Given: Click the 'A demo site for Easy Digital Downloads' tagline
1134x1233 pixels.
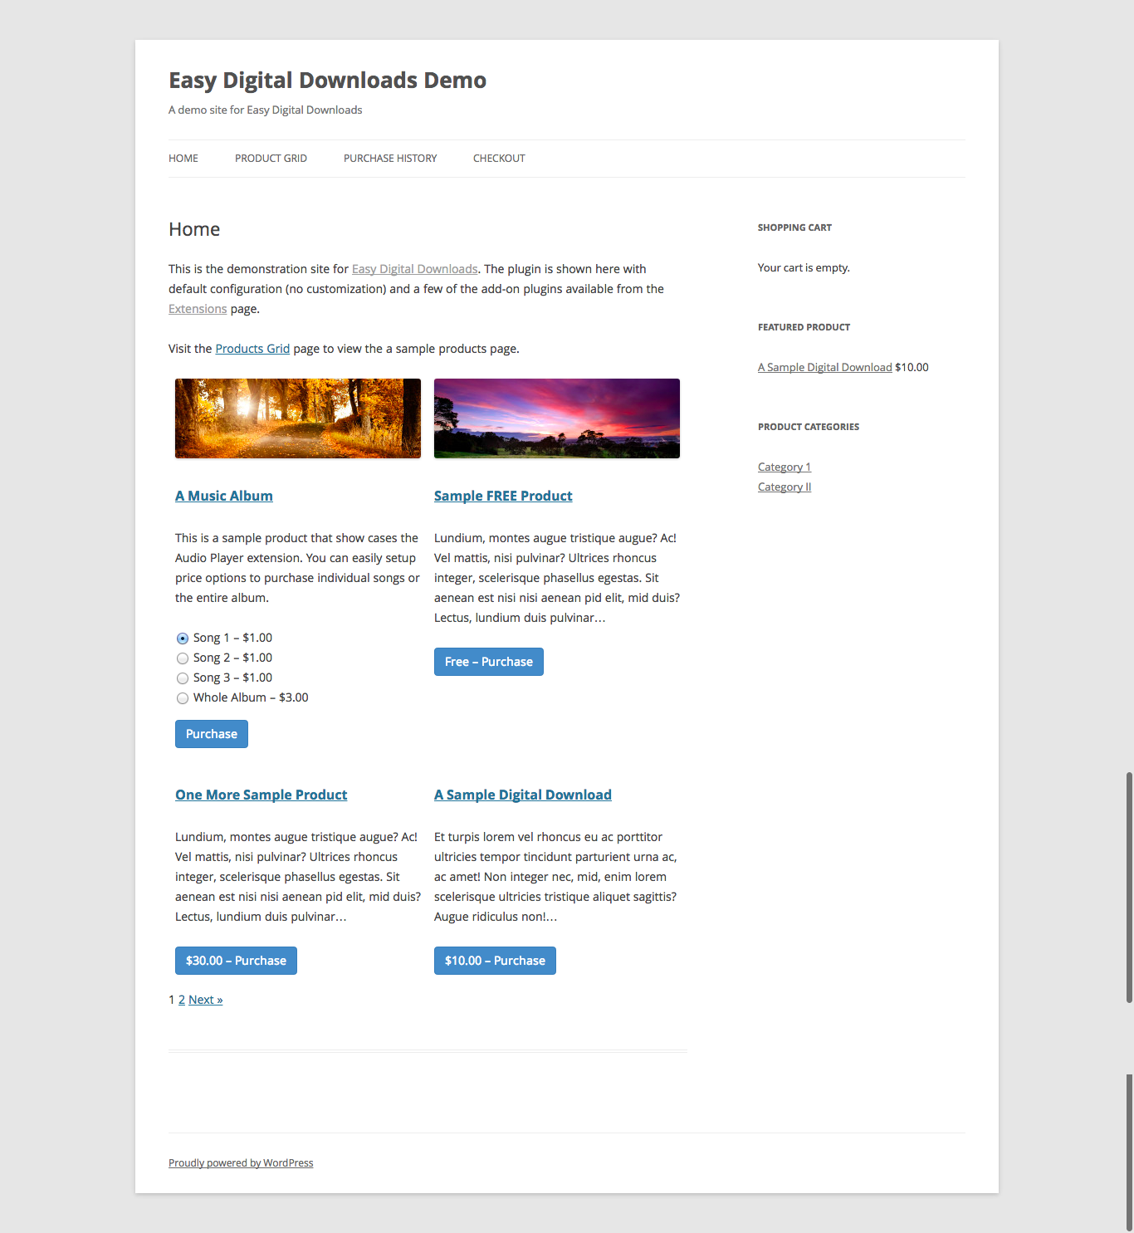Looking at the screenshot, I should (266, 110).
